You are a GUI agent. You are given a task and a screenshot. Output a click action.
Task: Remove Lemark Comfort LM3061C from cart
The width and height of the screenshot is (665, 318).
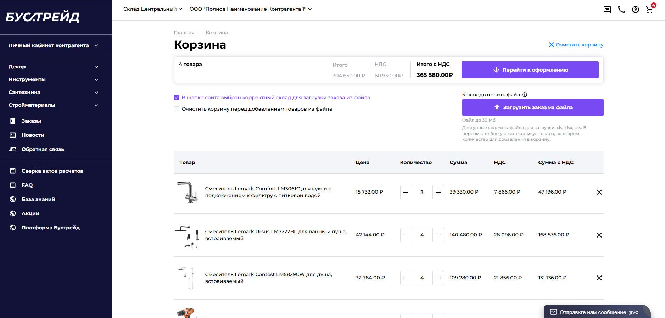coord(599,192)
